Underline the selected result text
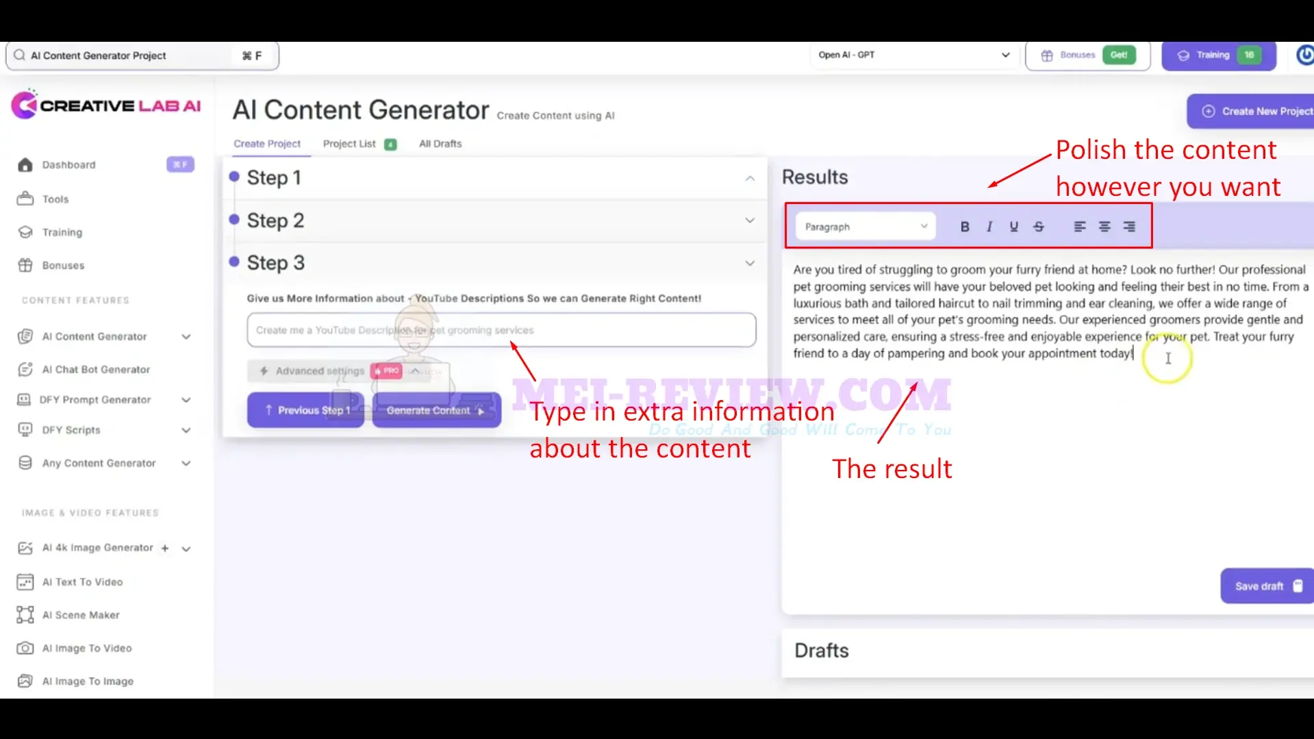This screenshot has height=739, width=1314. [x=1014, y=227]
